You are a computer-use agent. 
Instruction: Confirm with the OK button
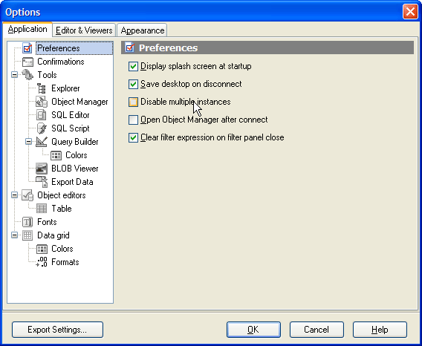tap(253, 330)
